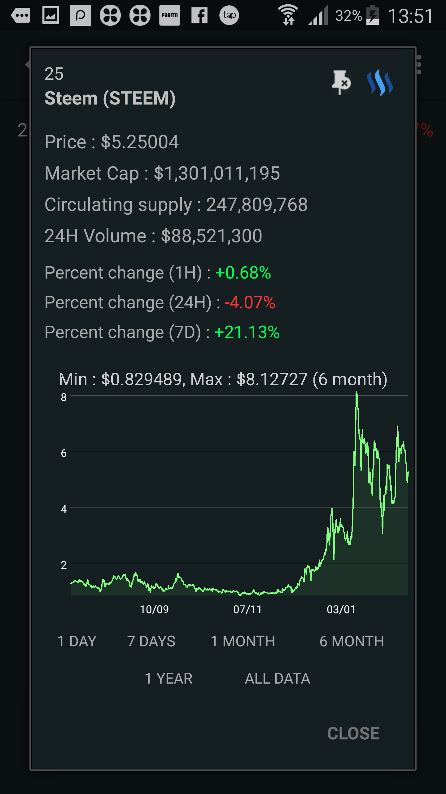Select the 1 DAY chart range

(x=77, y=641)
